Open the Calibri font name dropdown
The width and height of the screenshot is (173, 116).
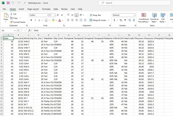coord(47,15)
